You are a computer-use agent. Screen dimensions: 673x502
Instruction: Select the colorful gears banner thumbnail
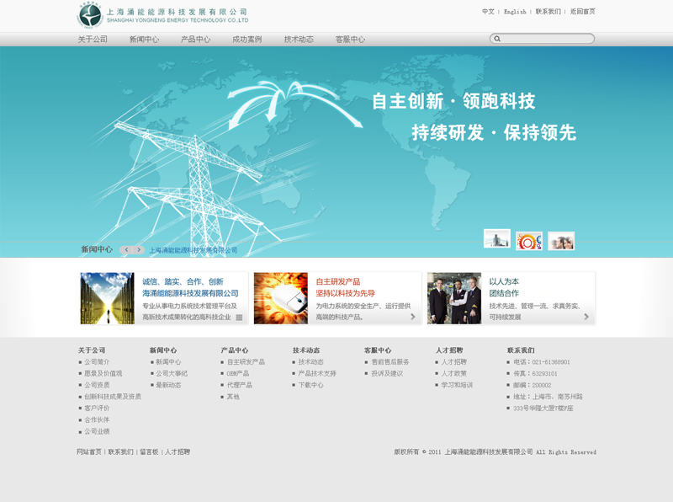[529, 241]
